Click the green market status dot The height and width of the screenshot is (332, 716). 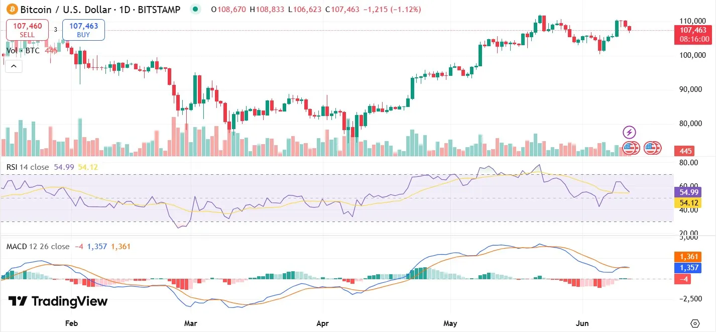pyautogui.click(x=195, y=9)
